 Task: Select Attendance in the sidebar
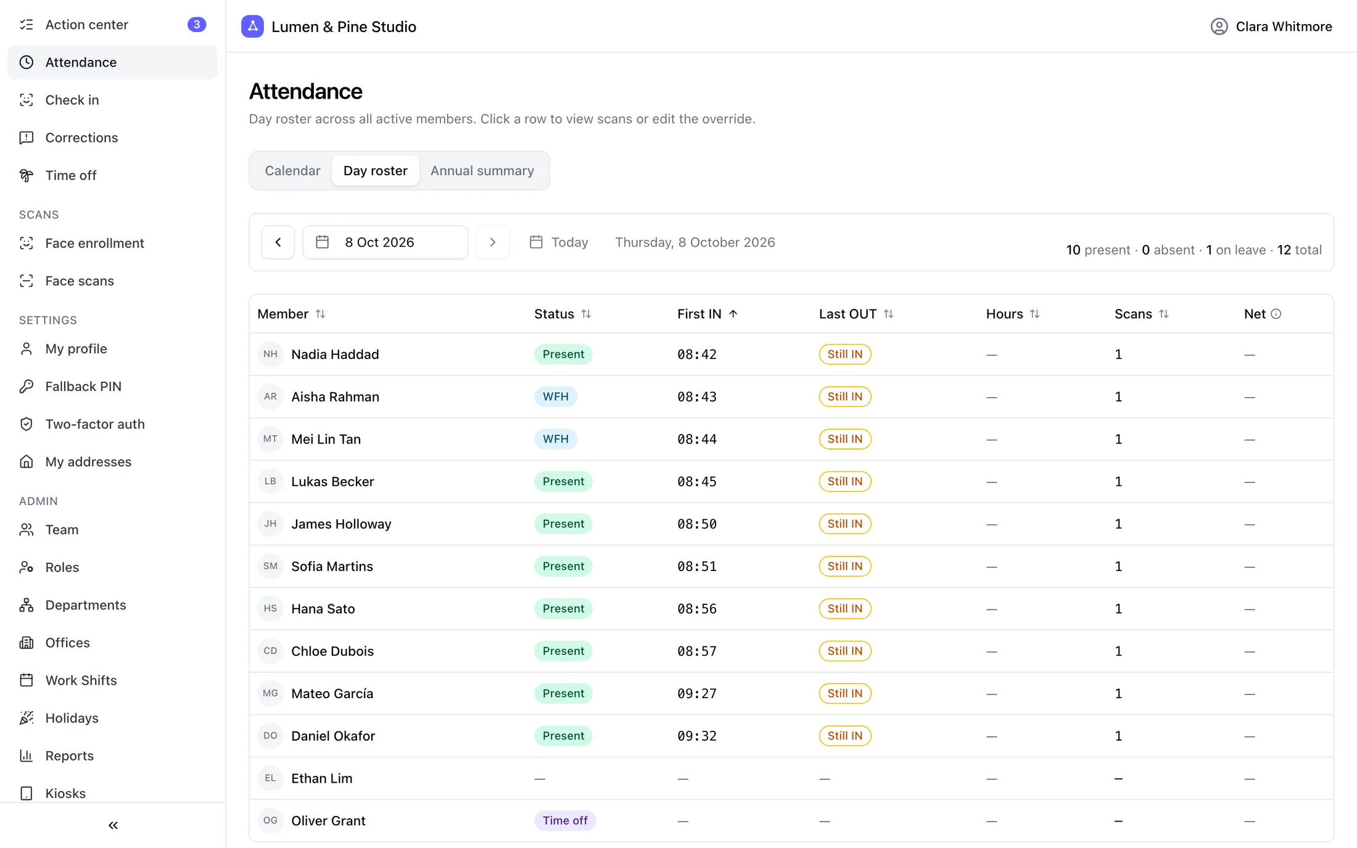(112, 62)
